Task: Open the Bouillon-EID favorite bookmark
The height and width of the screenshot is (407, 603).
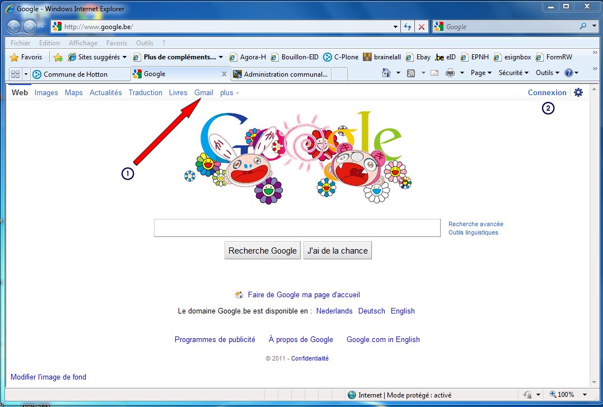Action: point(295,57)
